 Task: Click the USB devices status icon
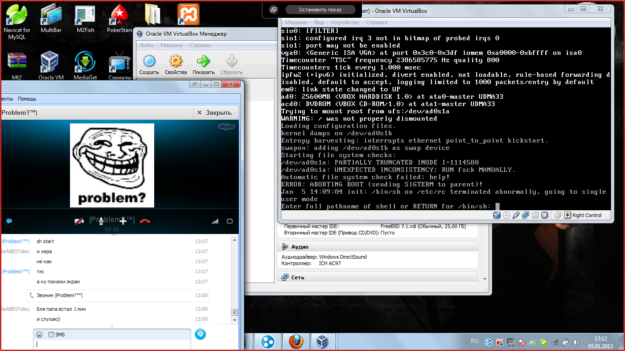click(516, 215)
